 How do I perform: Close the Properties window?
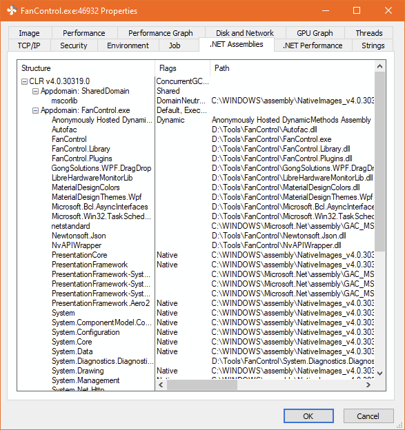point(388,10)
